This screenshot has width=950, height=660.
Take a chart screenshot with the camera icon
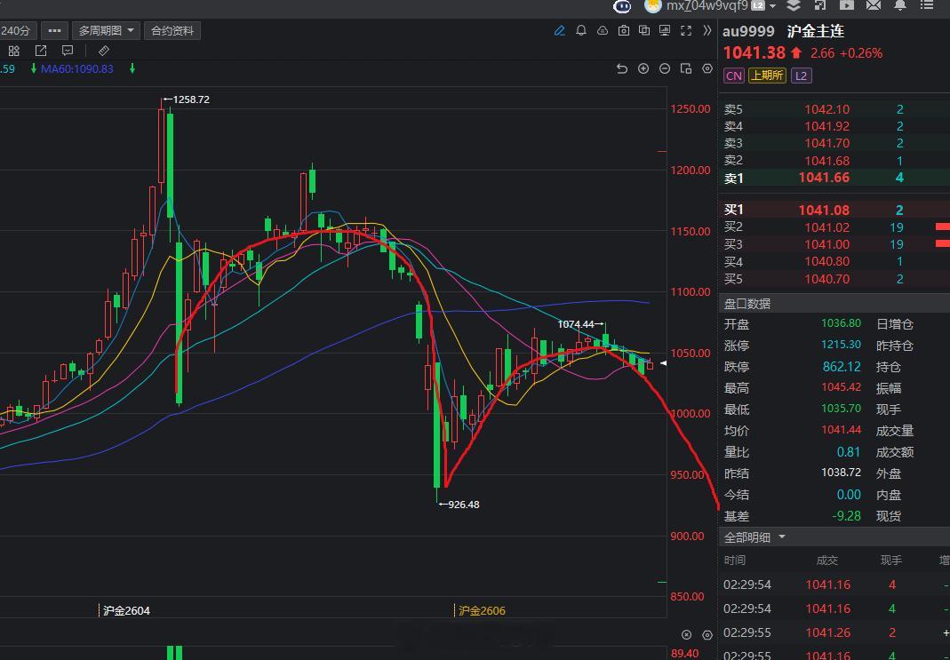point(624,31)
